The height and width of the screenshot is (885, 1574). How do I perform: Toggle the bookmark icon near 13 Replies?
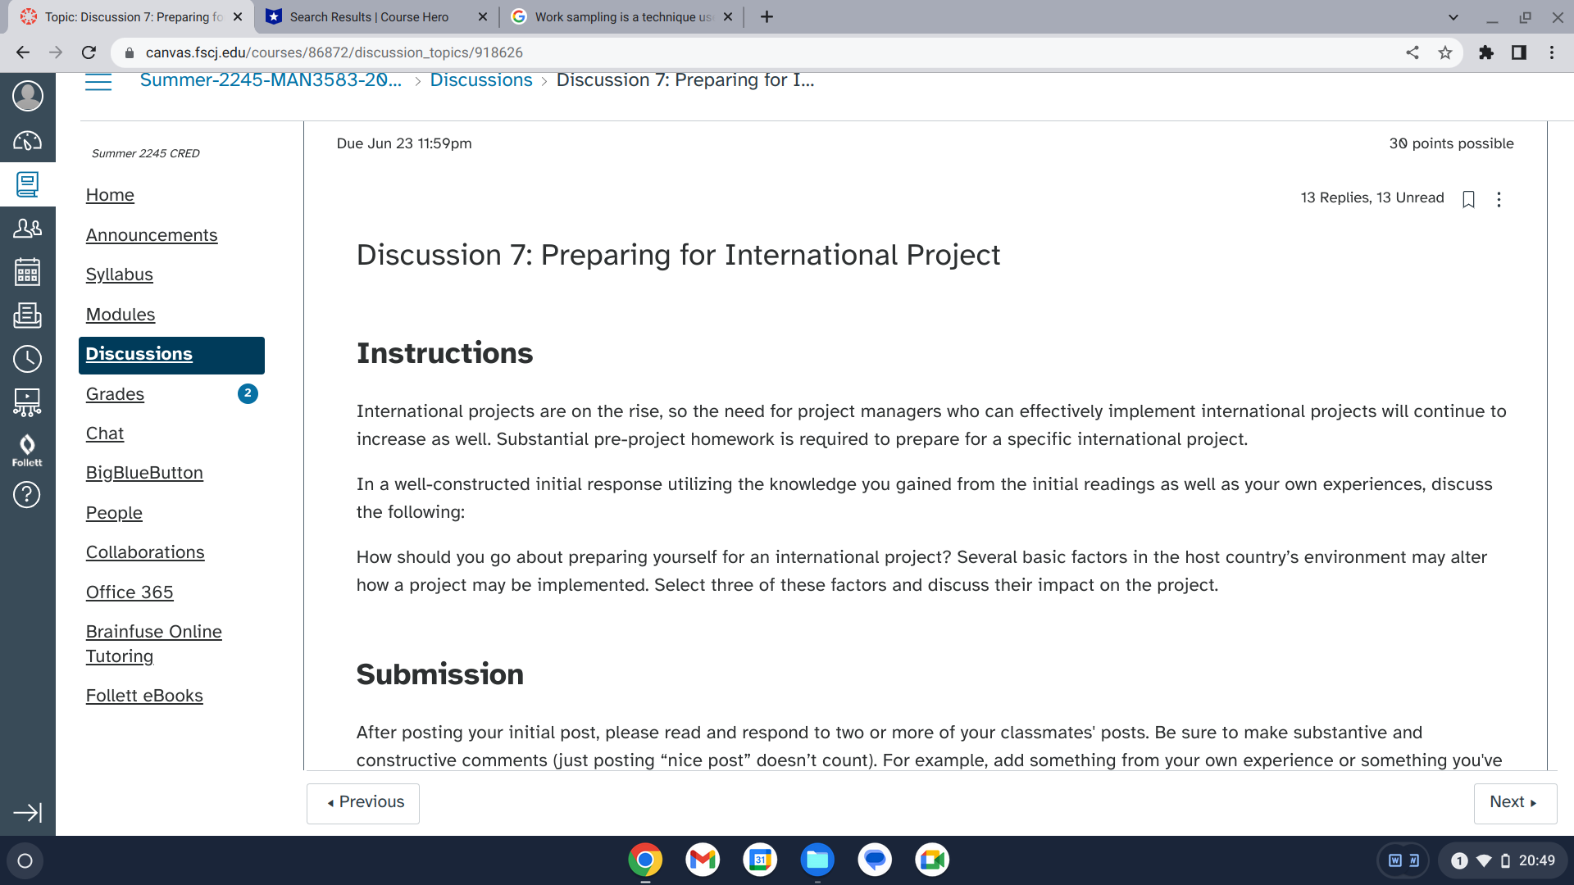click(x=1468, y=199)
